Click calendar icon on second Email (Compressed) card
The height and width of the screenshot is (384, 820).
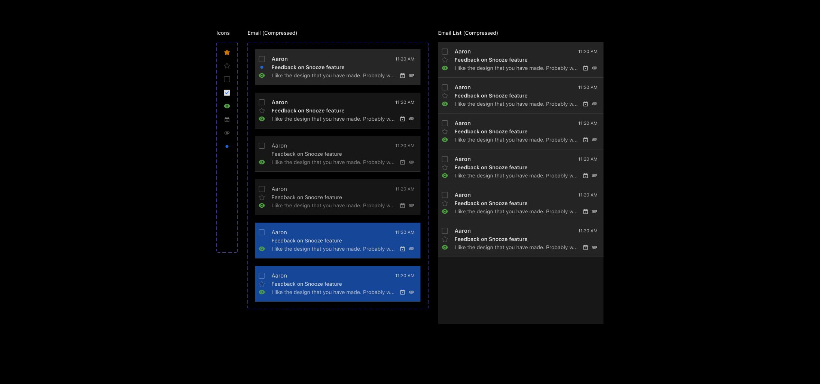tap(402, 119)
